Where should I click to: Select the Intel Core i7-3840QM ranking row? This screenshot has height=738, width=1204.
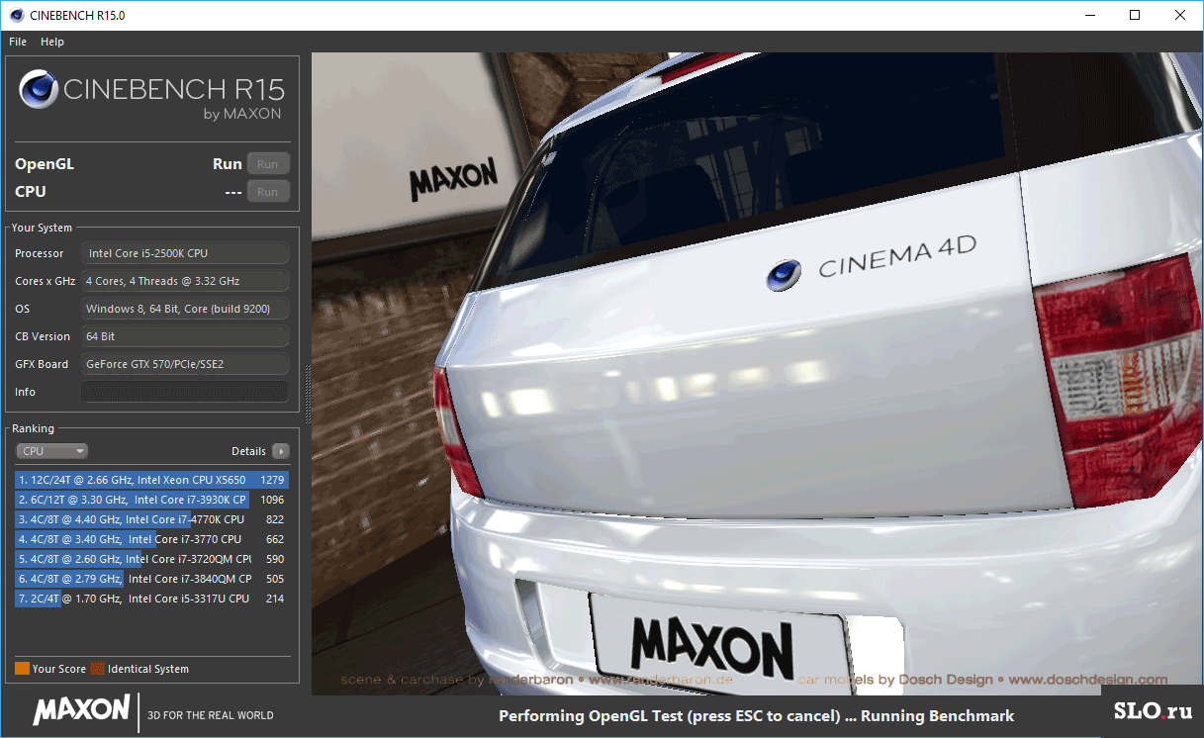151,579
